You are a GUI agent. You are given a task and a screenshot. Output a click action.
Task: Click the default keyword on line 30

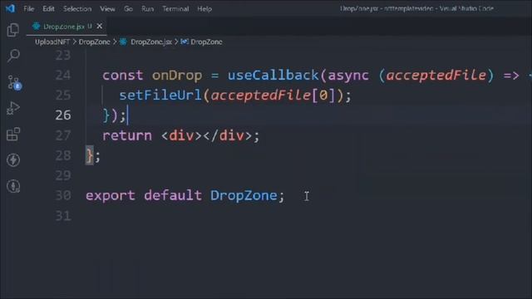[x=173, y=196]
